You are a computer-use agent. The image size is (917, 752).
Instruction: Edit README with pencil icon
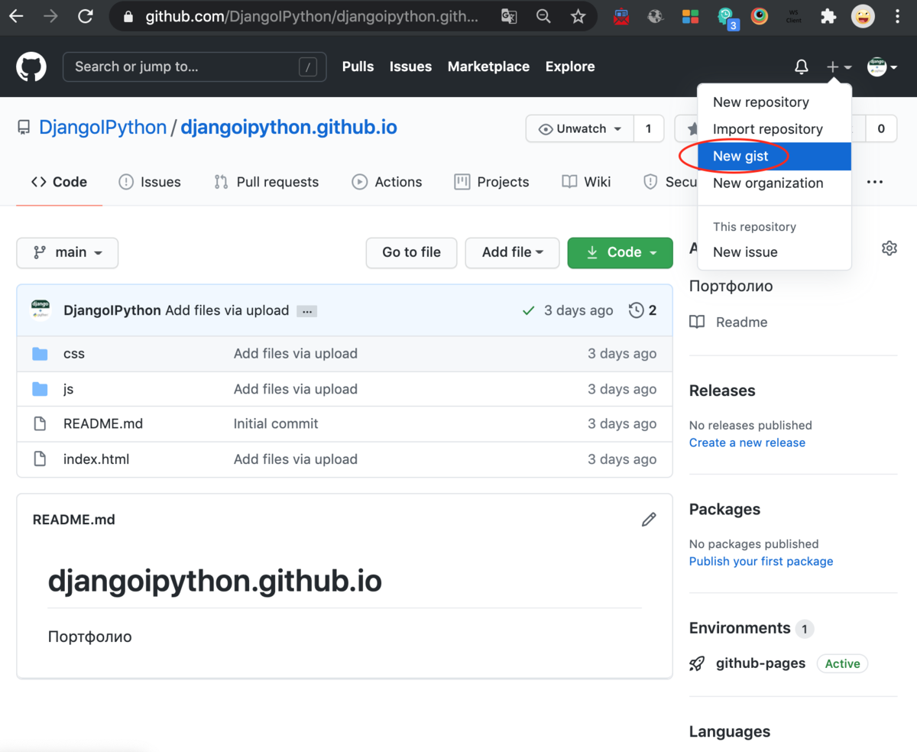pos(649,520)
